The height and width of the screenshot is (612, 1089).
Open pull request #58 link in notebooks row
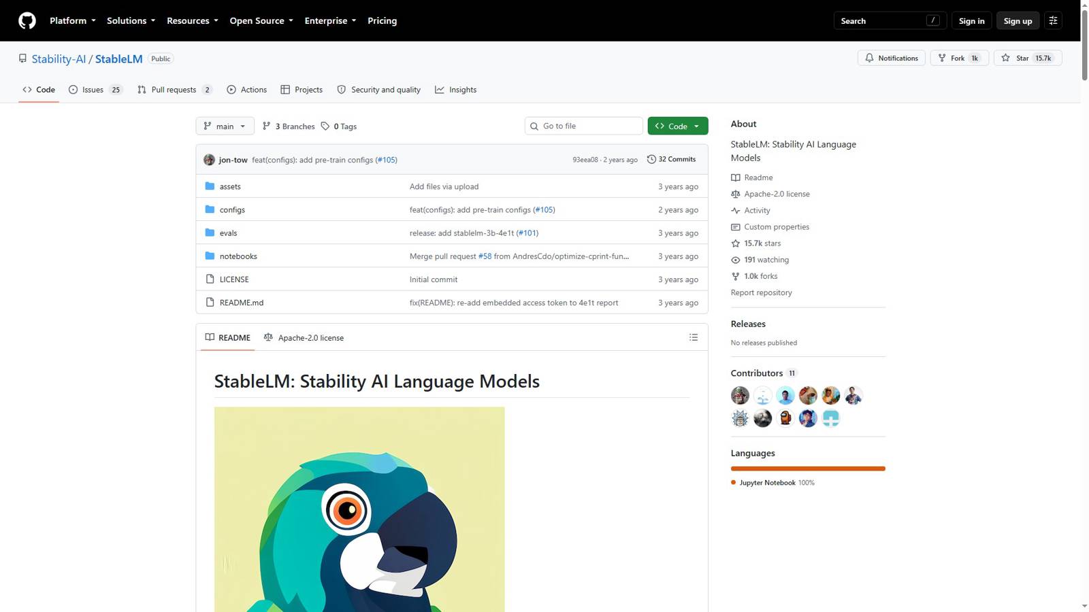(485, 256)
